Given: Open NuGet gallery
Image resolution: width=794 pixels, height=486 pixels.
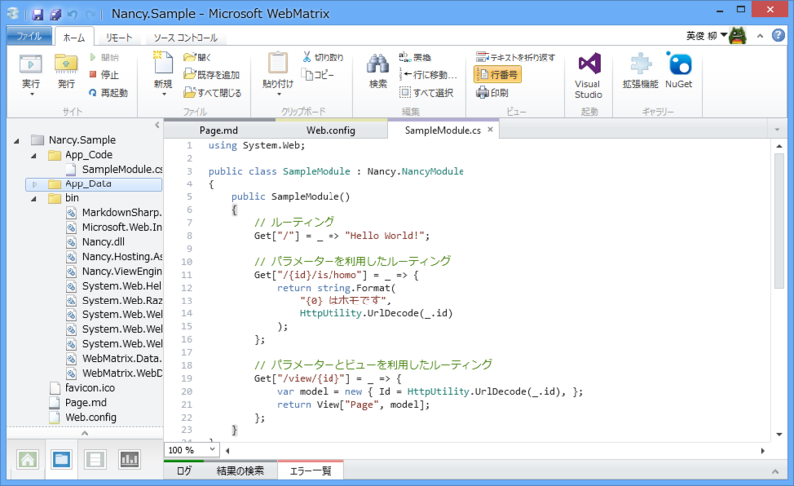Looking at the screenshot, I should click(679, 70).
